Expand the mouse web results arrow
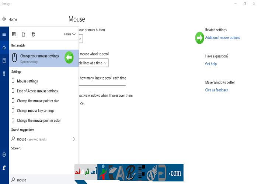The width and height of the screenshot is (258, 184). click(x=74, y=139)
